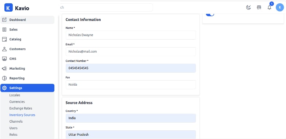This screenshot has height=139, width=286.
Task: Open the Locales settings link
Action: click(x=15, y=95)
